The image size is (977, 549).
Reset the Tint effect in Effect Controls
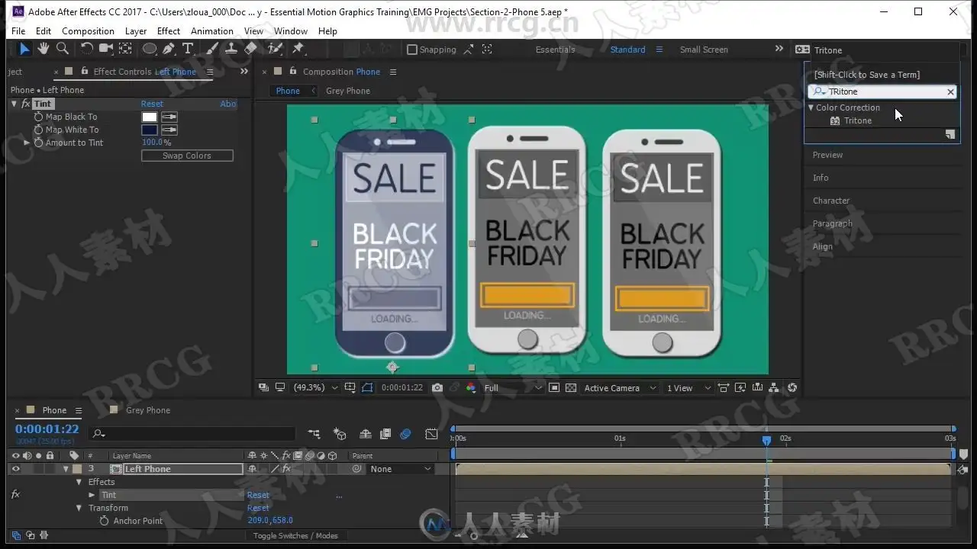coord(152,104)
